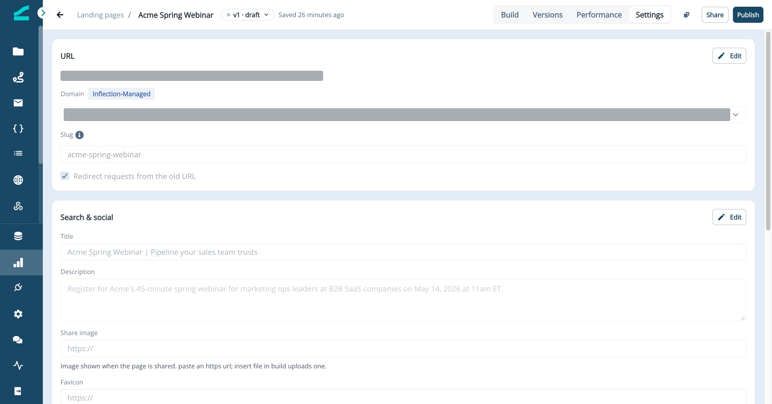
Task: Open the plug integrations icon in the sidebar
Action: (x=18, y=287)
